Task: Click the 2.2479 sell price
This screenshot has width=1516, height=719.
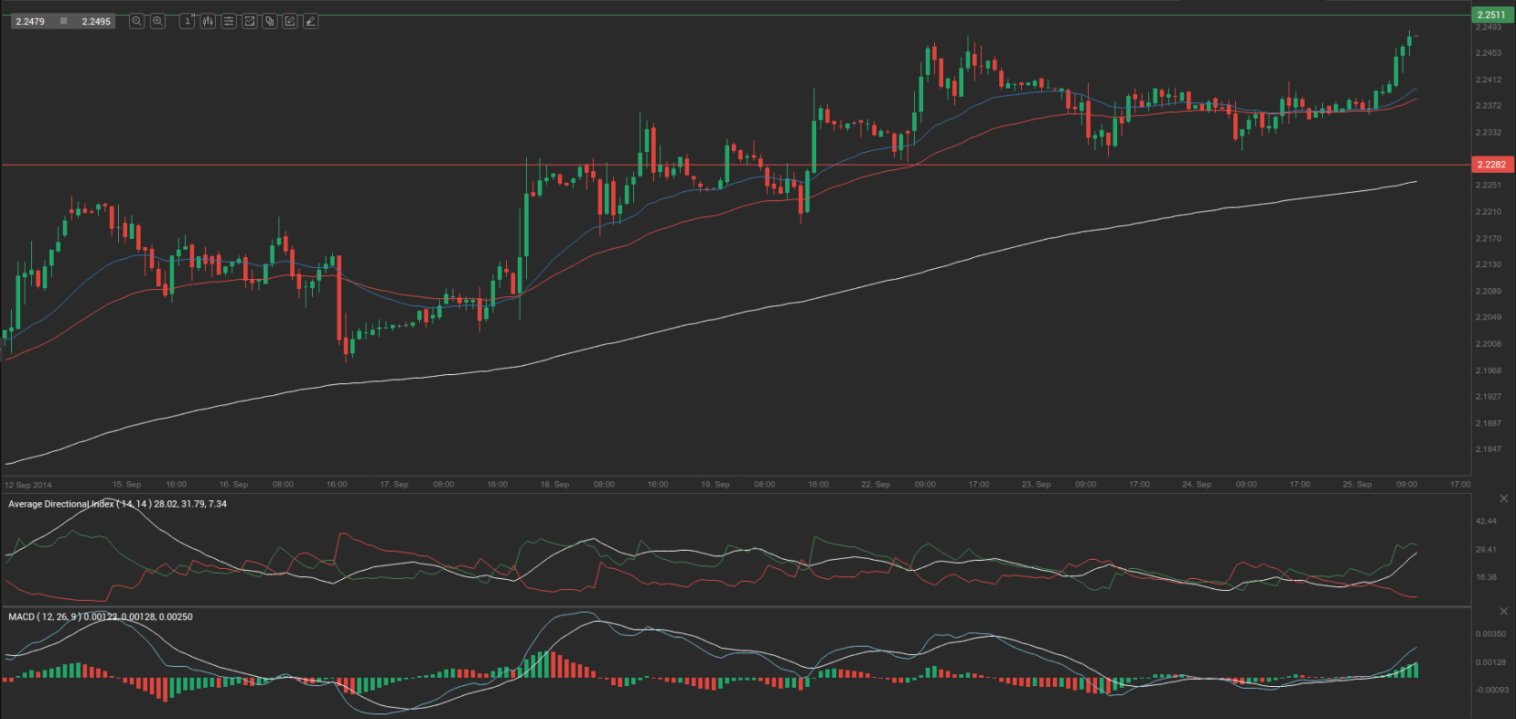Action: point(30,21)
